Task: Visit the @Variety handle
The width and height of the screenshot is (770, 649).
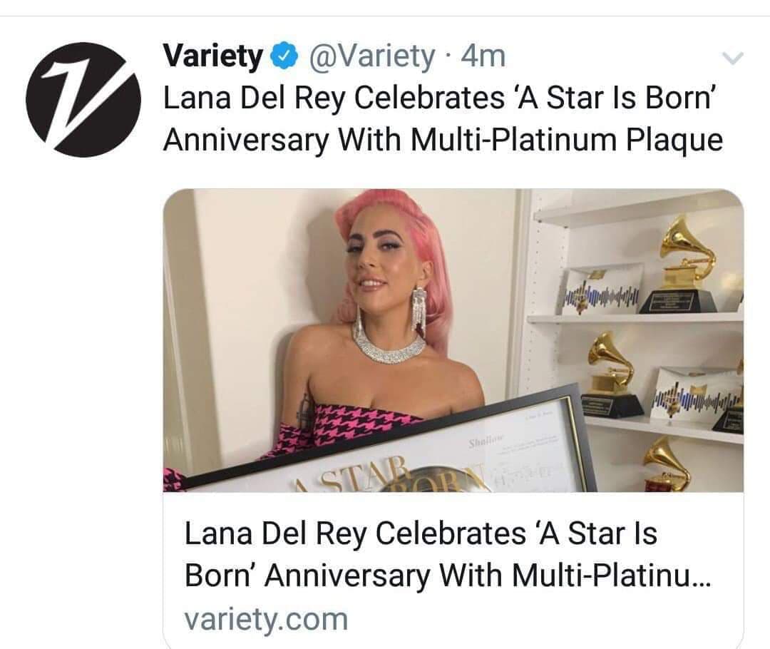Action: click(x=370, y=56)
